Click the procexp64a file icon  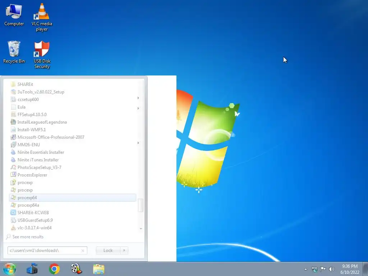[x=13, y=205]
